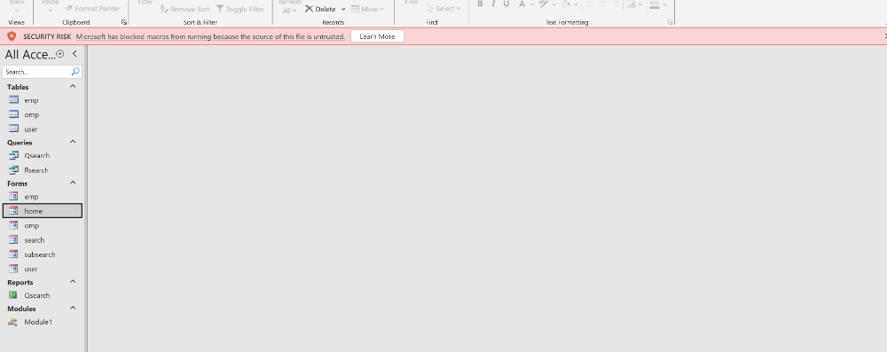Click the search magnifier icon in navigation pane
This screenshot has width=887, height=352.
coord(75,72)
